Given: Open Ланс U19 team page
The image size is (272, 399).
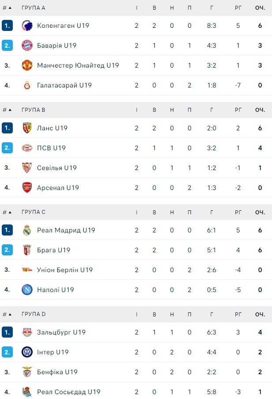Looking at the screenshot, I should click(52, 128).
